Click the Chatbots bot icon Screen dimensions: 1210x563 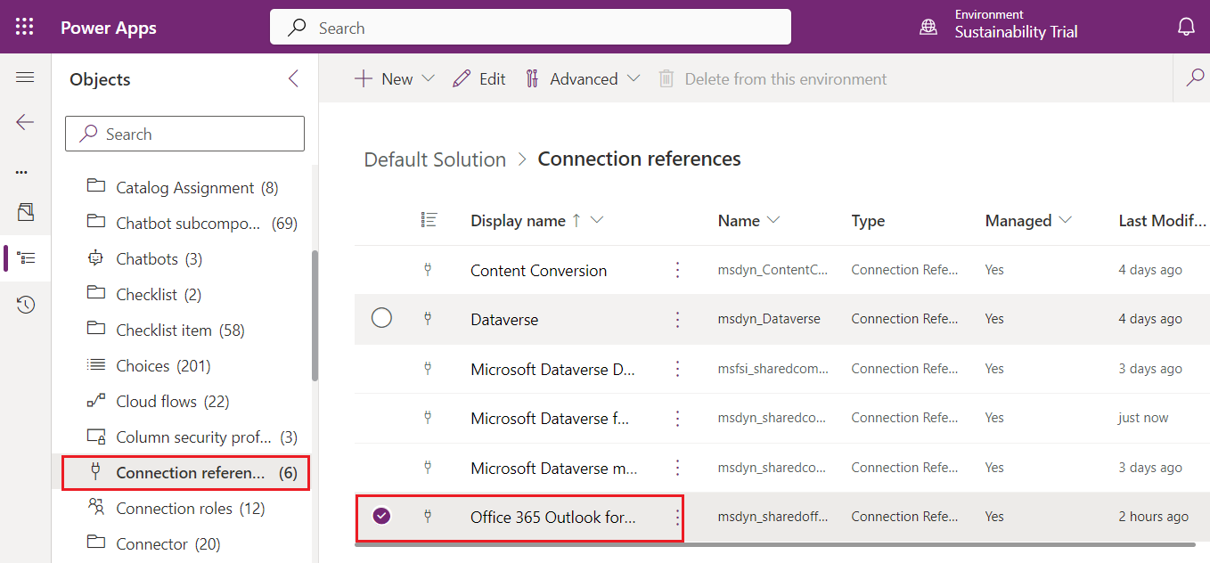click(x=95, y=258)
